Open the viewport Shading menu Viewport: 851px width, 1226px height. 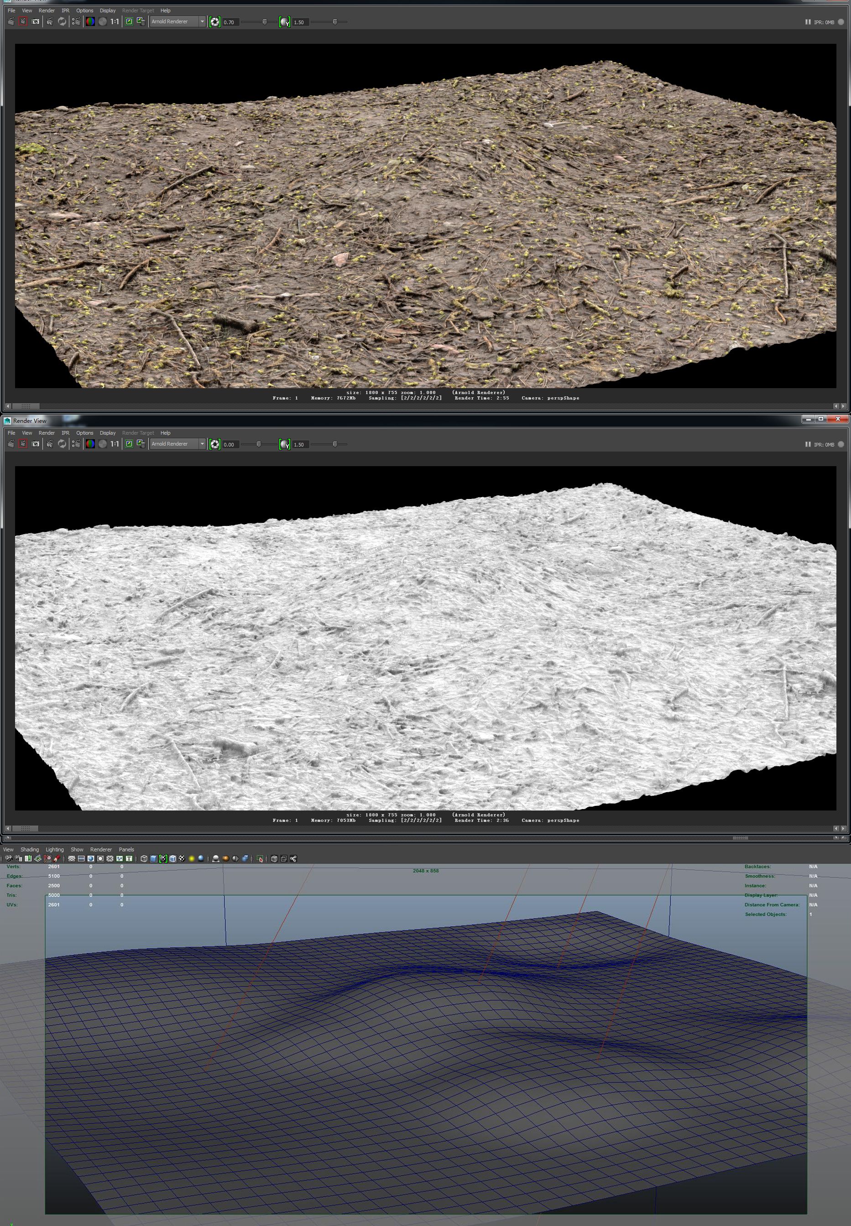click(x=29, y=849)
